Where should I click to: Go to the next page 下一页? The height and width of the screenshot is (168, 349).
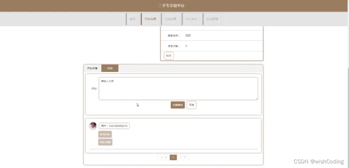(x=183, y=157)
